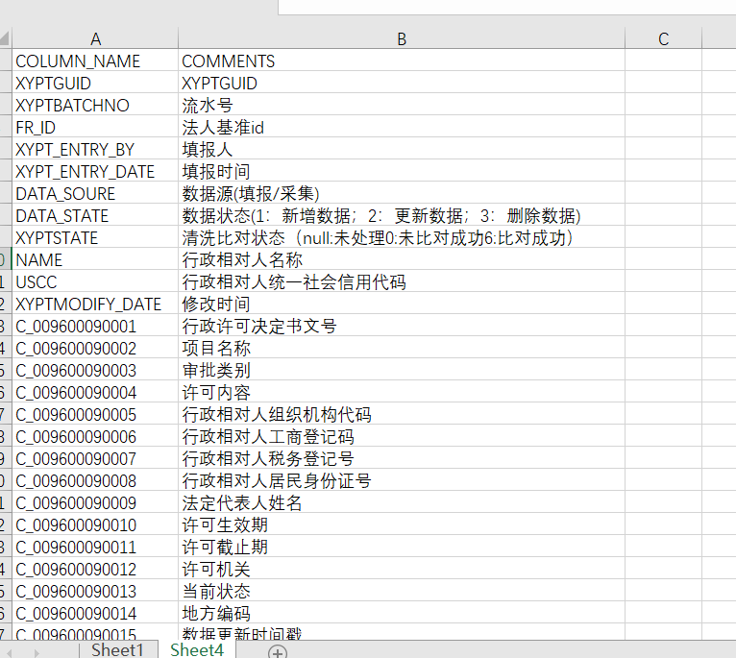Select cell C_009600090001

tap(95, 326)
